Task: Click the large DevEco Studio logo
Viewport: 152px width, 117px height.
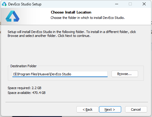Action: [x=12, y=16]
